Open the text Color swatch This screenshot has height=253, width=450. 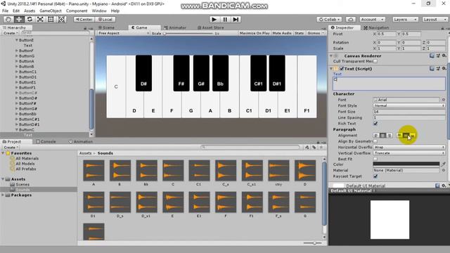(406, 164)
